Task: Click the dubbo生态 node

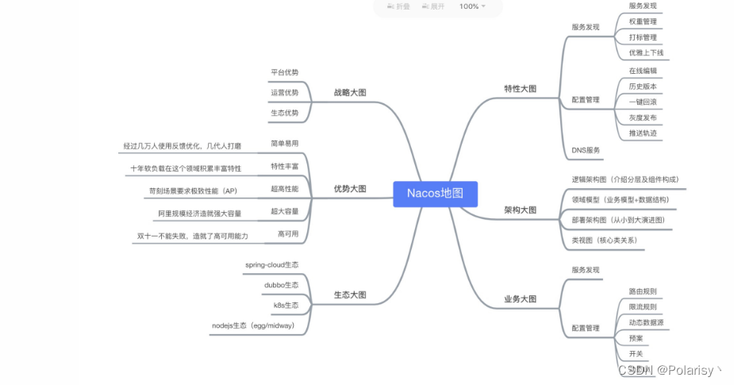Action: coord(282,285)
